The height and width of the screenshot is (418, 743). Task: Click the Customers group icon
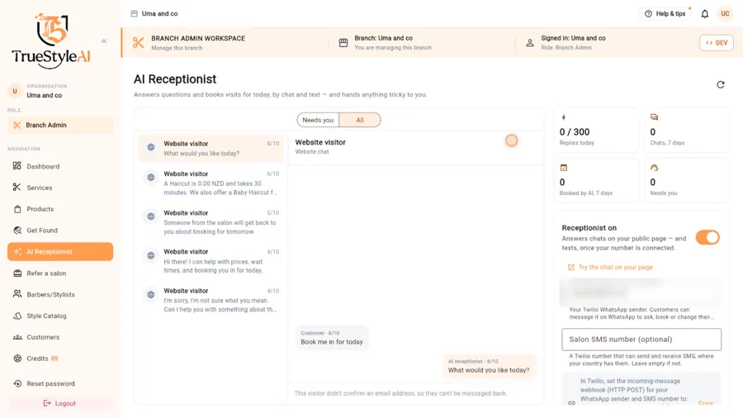click(x=17, y=337)
